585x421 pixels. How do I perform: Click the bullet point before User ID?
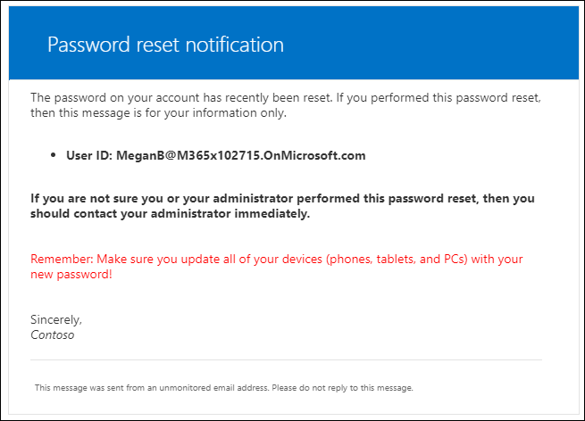pyautogui.click(x=53, y=155)
